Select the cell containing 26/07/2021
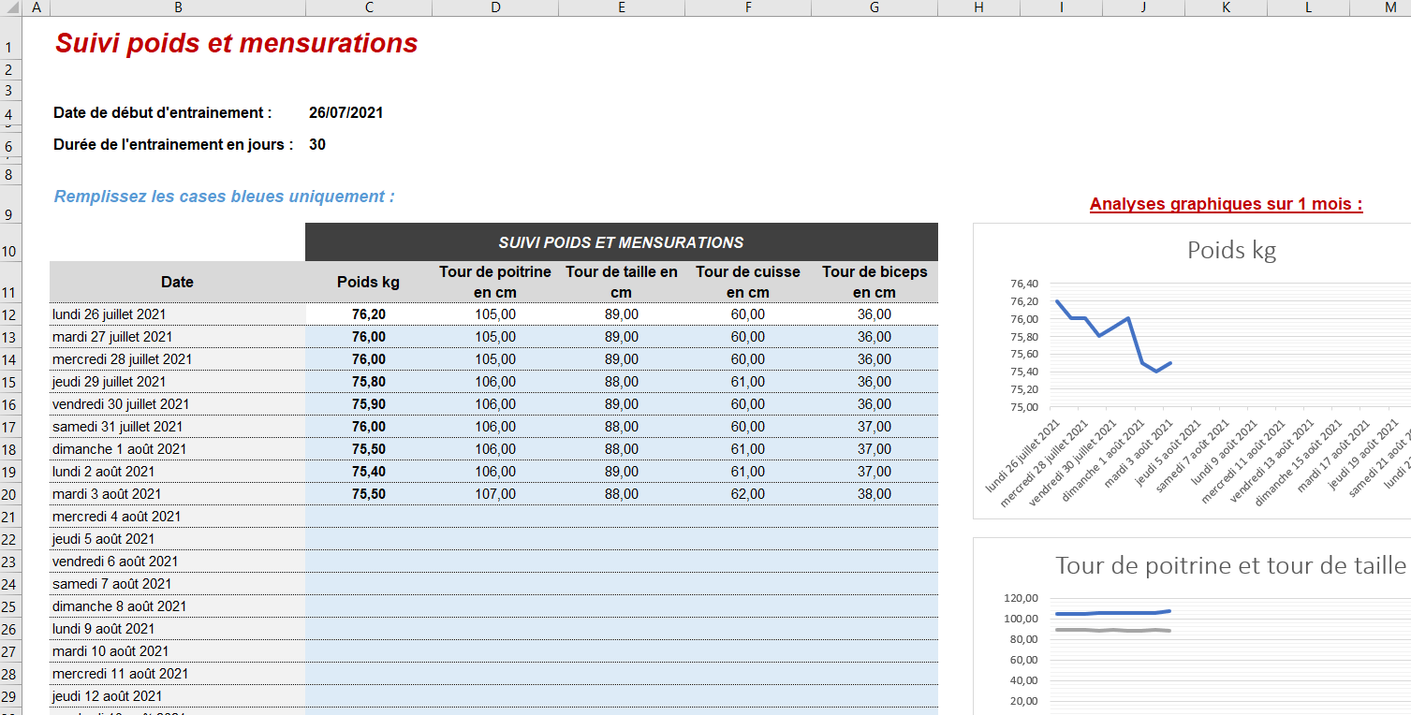Viewport: 1411px width, 715px height. coord(346,111)
